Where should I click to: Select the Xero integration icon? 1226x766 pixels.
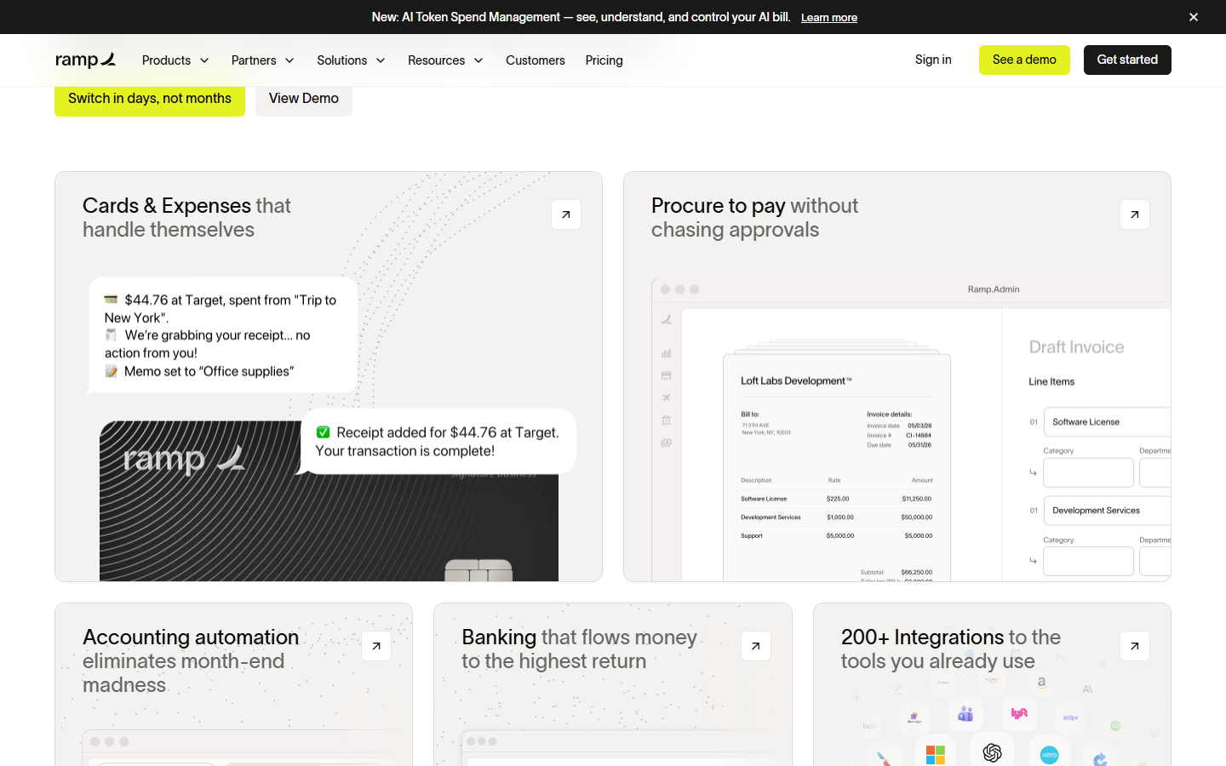pos(1049,754)
